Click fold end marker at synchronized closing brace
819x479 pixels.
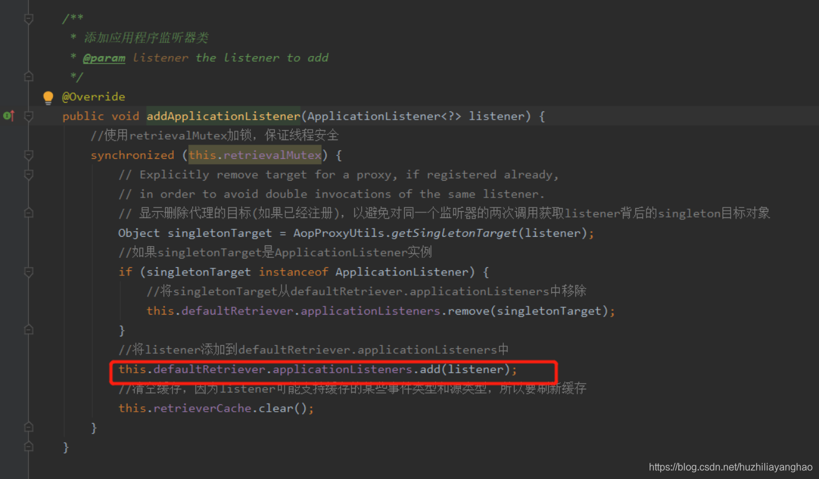click(x=28, y=428)
